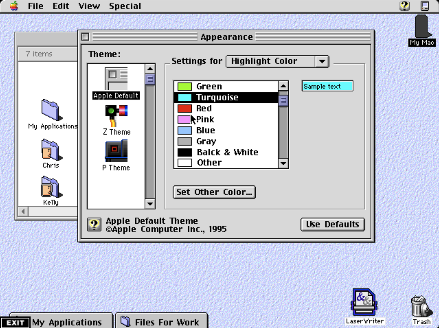
Task: Open the Special menu
Action: (x=125, y=6)
